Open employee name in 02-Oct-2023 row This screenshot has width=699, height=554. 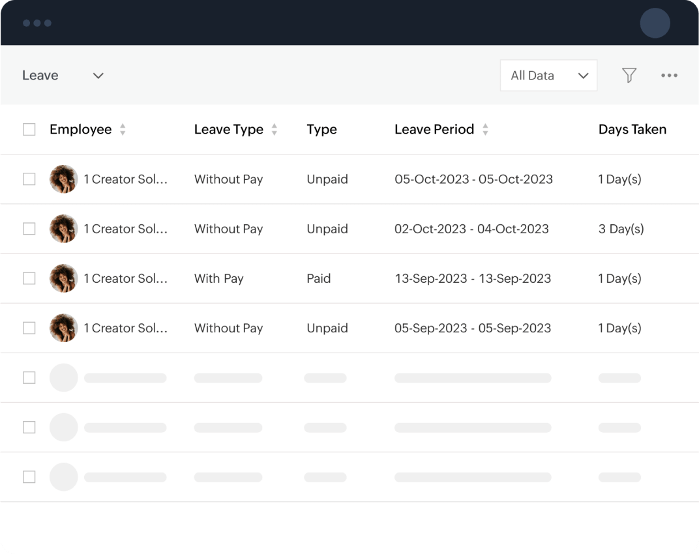click(x=125, y=229)
